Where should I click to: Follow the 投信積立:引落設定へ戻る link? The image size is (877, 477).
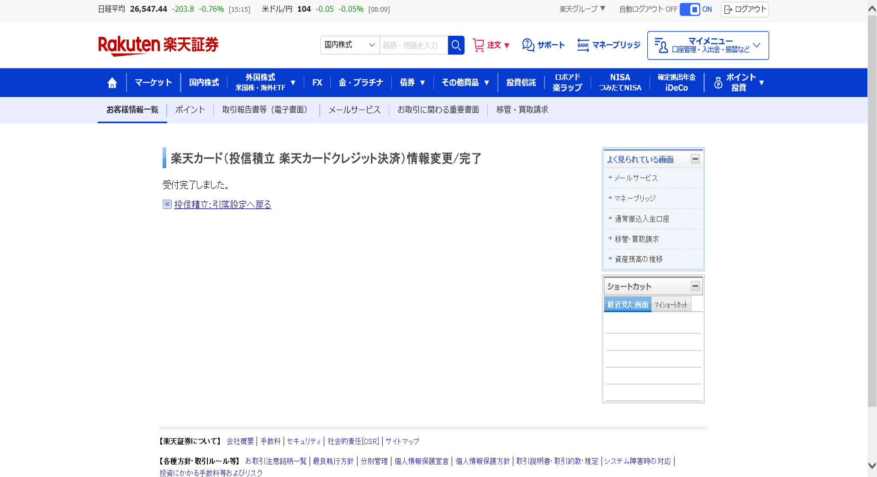222,205
